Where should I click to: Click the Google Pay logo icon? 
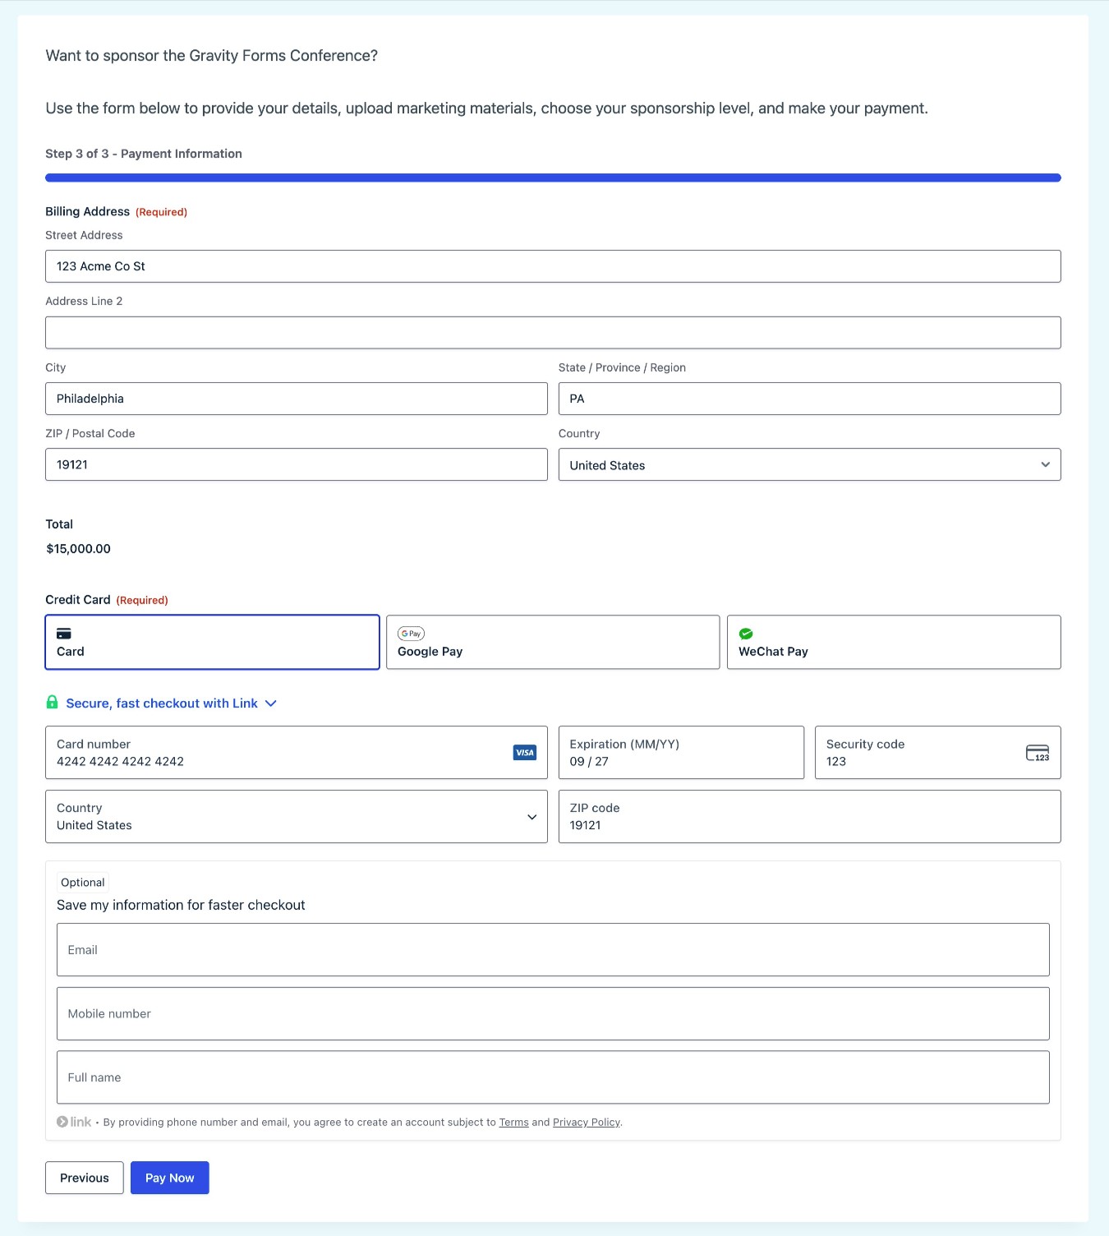[x=411, y=633]
